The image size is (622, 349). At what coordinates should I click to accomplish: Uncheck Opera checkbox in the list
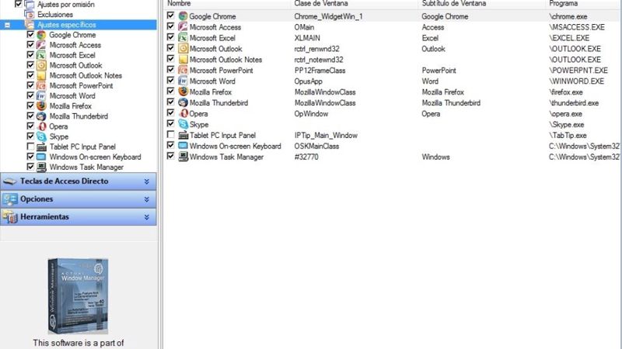(x=170, y=112)
